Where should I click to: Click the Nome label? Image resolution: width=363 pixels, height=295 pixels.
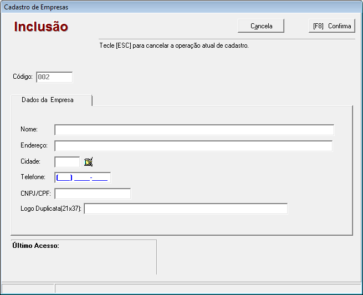click(29, 129)
